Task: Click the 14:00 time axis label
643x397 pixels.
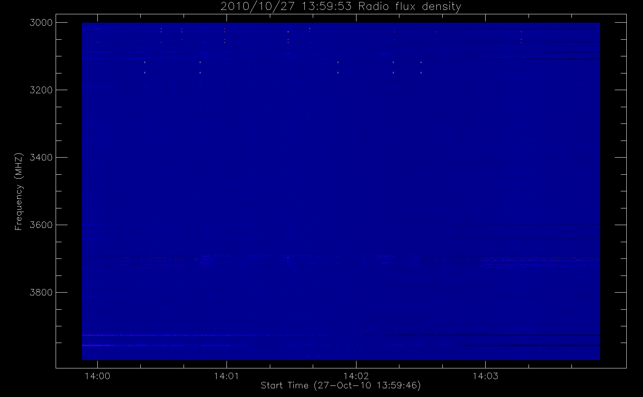Action: [97, 376]
